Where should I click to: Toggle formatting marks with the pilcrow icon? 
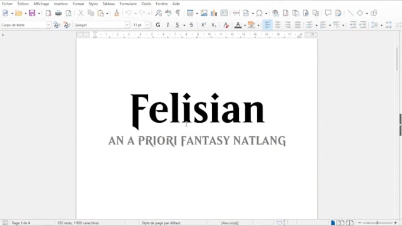point(178,13)
